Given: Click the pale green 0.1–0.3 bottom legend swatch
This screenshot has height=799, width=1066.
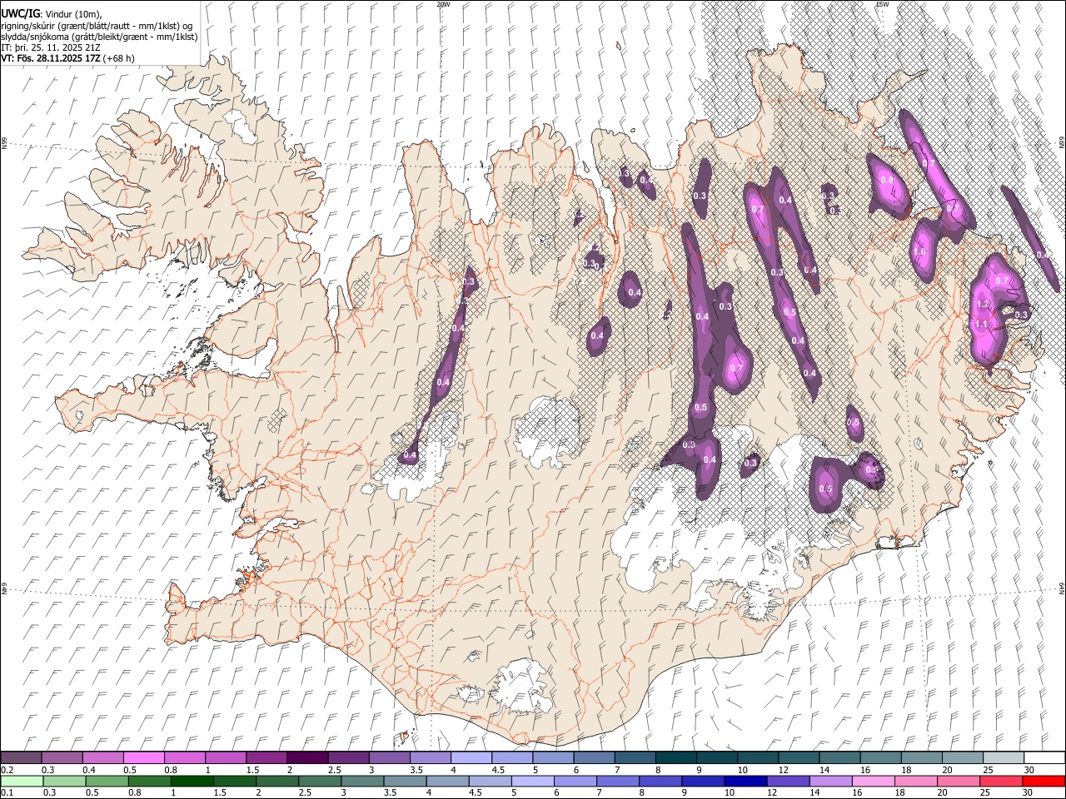Looking at the screenshot, I should tap(22, 781).
